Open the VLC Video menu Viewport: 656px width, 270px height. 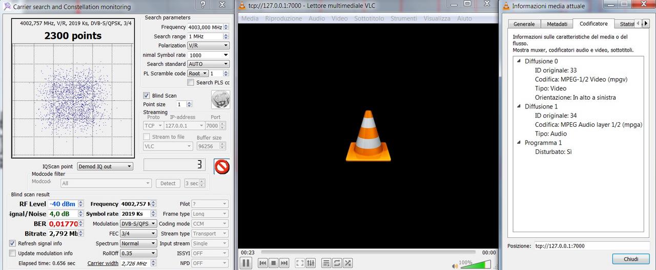[339, 18]
